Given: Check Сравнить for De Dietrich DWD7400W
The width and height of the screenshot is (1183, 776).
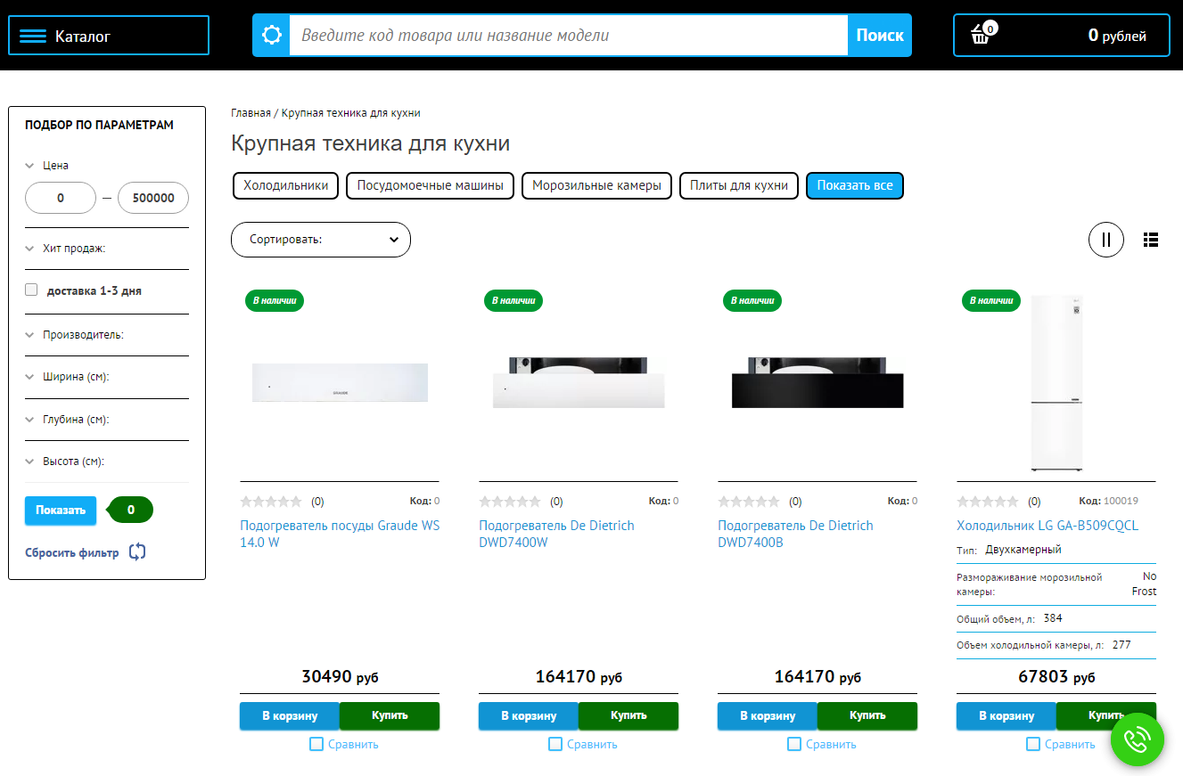Looking at the screenshot, I should [x=555, y=744].
